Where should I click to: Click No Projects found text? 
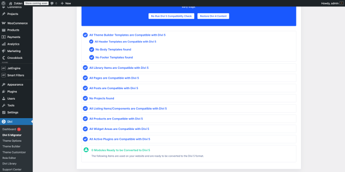[102, 98]
